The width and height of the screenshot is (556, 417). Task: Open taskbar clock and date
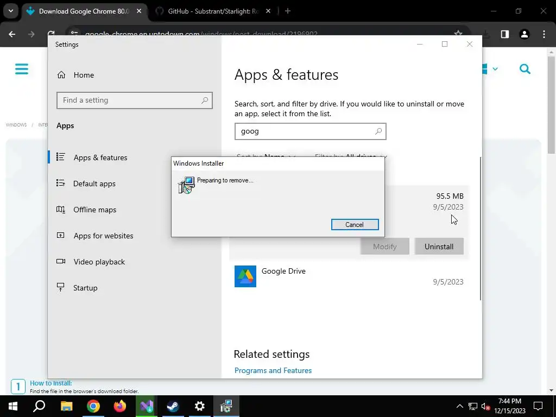(509, 406)
